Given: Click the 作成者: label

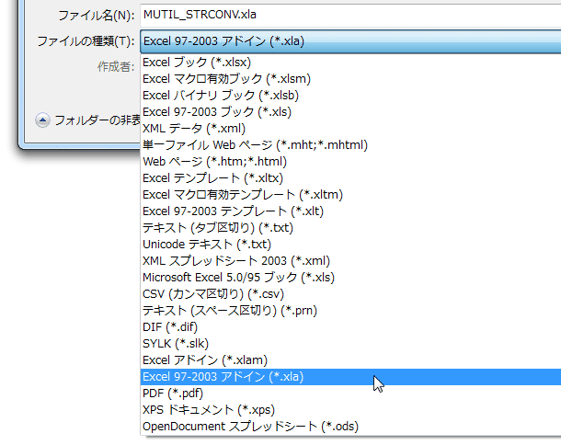Looking at the screenshot, I should 116,66.
